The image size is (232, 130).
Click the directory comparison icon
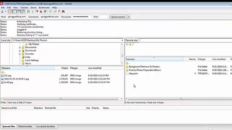click(x=55, y=11)
